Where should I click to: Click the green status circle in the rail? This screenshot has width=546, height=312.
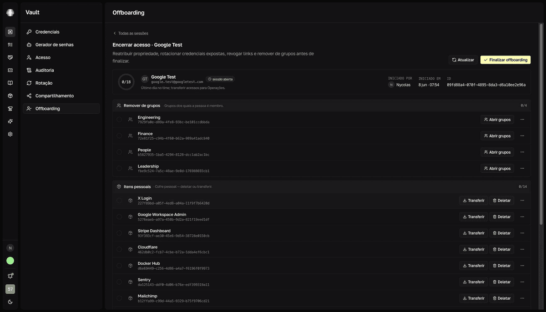click(10, 261)
